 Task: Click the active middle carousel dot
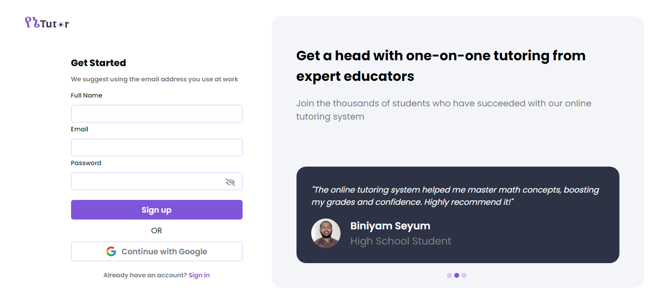[457, 275]
